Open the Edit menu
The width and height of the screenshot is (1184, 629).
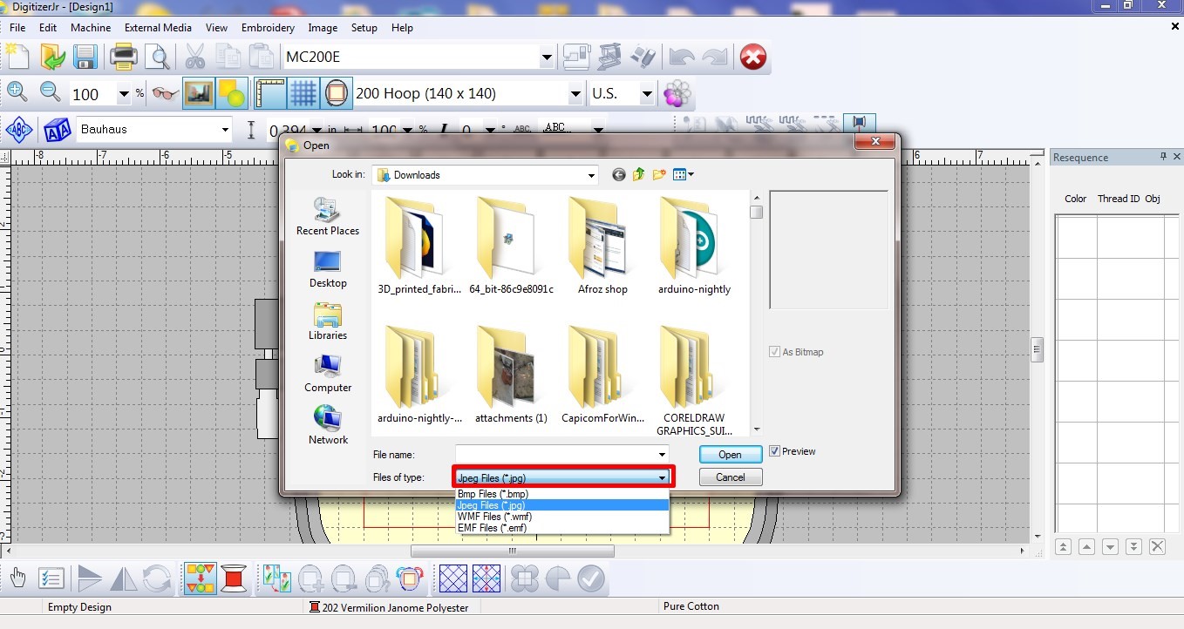coord(48,28)
